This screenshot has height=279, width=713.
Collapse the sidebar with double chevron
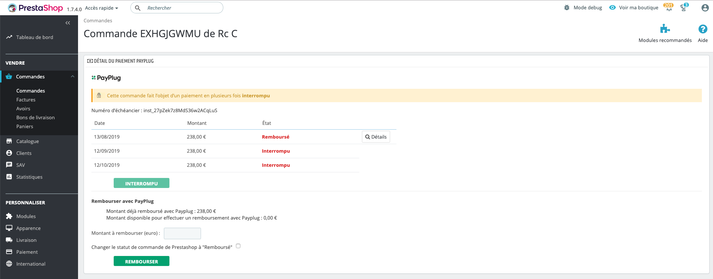(x=68, y=23)
